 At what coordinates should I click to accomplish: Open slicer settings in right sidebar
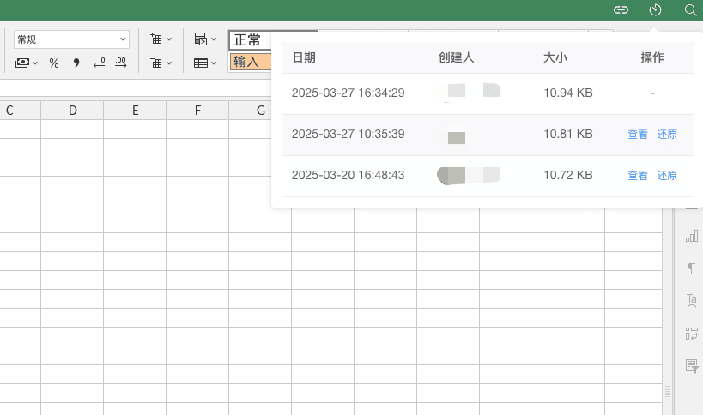[x=692, y=366]
